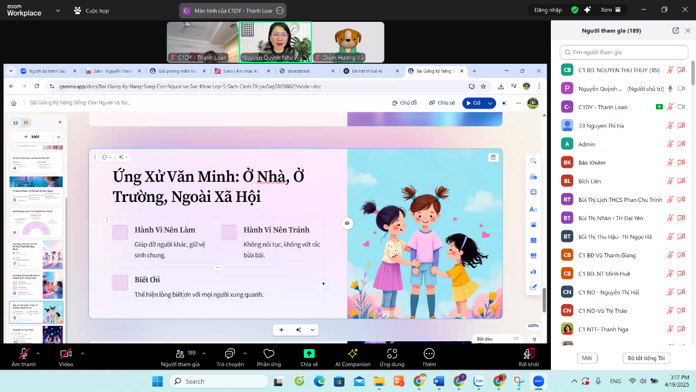696x392 pixels.
Task: Expand the dropdown next to Mới
Action: (58, 136)
